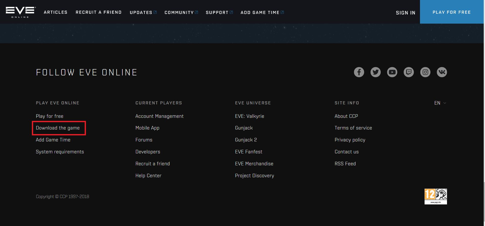Click Sign In
Image resolution: width=485 pixels, height=226 pixels.
pos(406,13)
